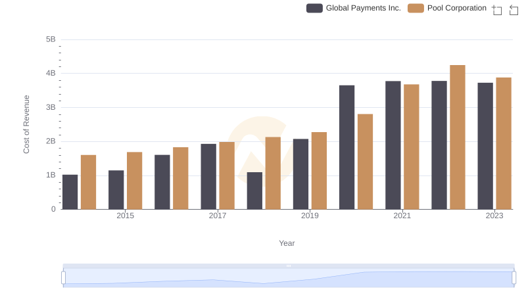Toggle the Global Payments Inc. legend series
The height and width of the screenshot is (303, 526).
click(x=354, y=8)
